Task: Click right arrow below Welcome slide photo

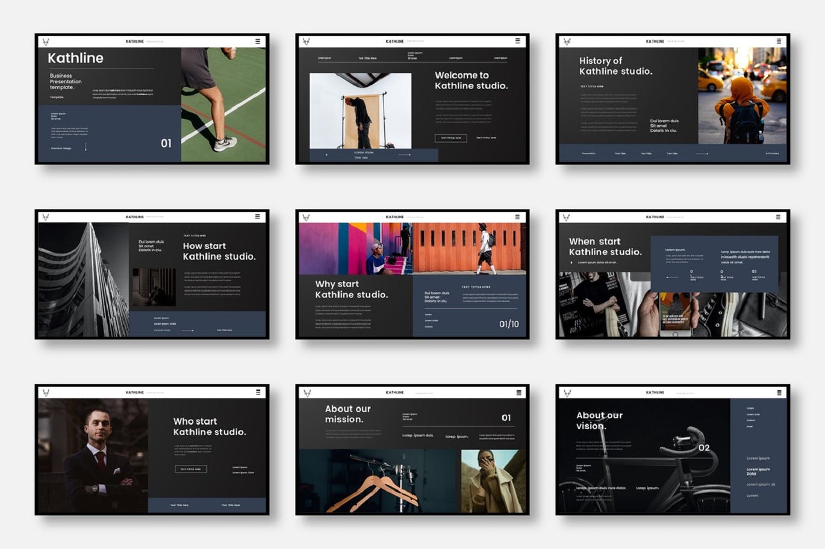Action: click(405, 155)
